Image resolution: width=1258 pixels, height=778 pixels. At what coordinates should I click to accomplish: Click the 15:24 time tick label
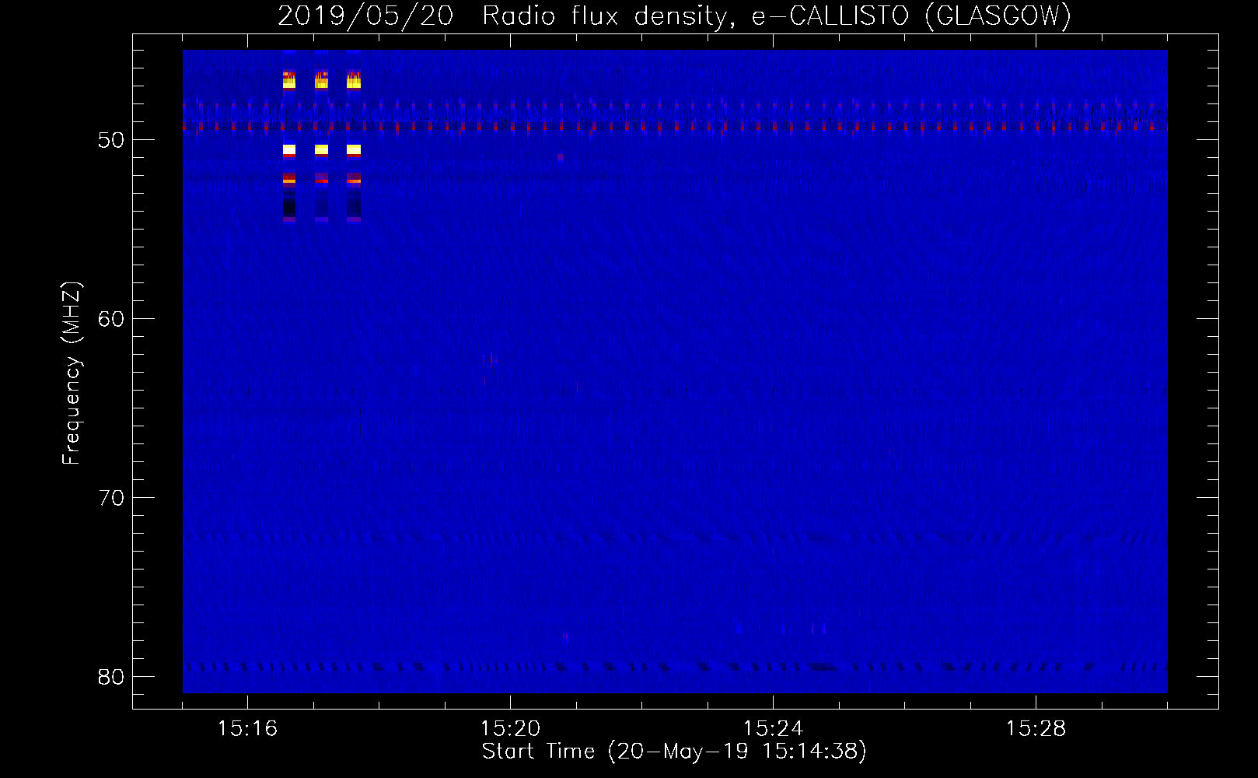(773, 728)
